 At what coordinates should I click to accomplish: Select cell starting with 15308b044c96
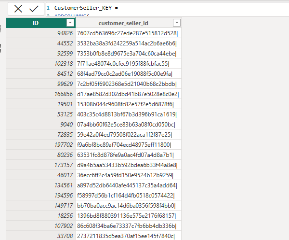[125, 104]
